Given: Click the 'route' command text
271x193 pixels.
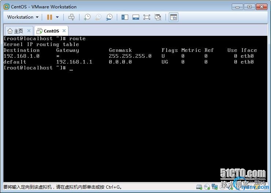Looking at the screenshot, I should (77, 38).
